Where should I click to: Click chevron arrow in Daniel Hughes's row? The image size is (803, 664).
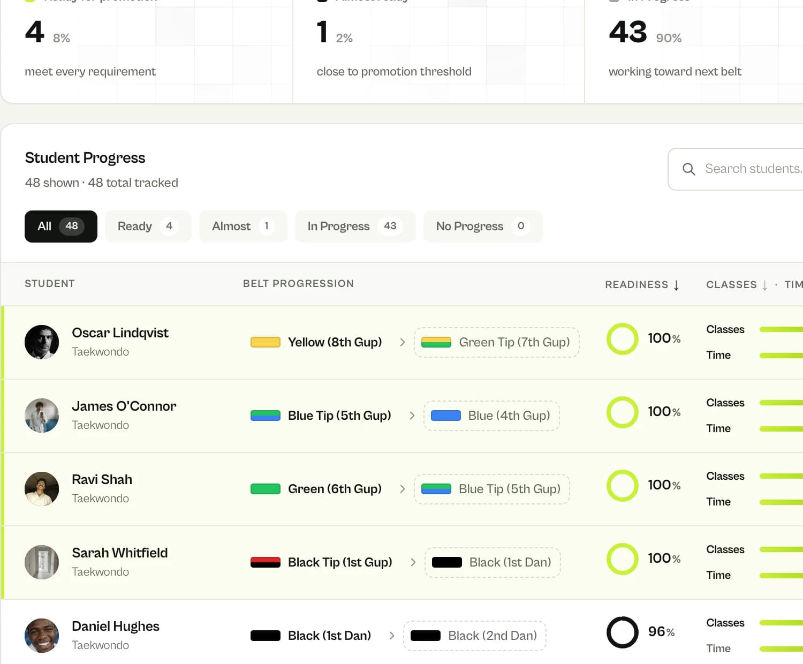[x=392, y=636]
